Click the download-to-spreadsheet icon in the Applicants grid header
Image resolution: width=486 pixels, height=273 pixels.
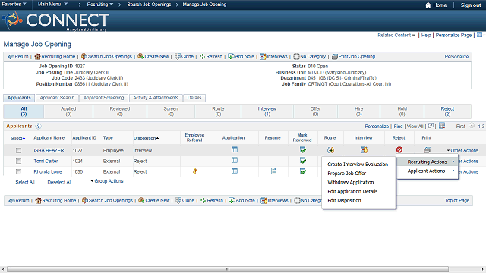(x=442, y=126)
